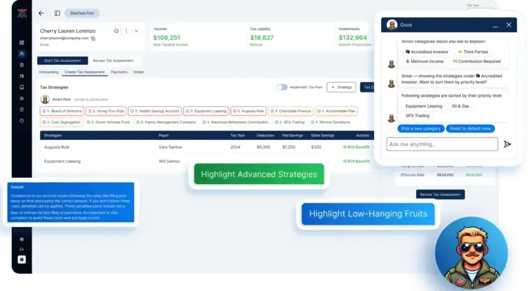The width and height of the screenshot is (530, 291).
Task: Click the Augusta Rule table row name
Action: click(57, 147)
